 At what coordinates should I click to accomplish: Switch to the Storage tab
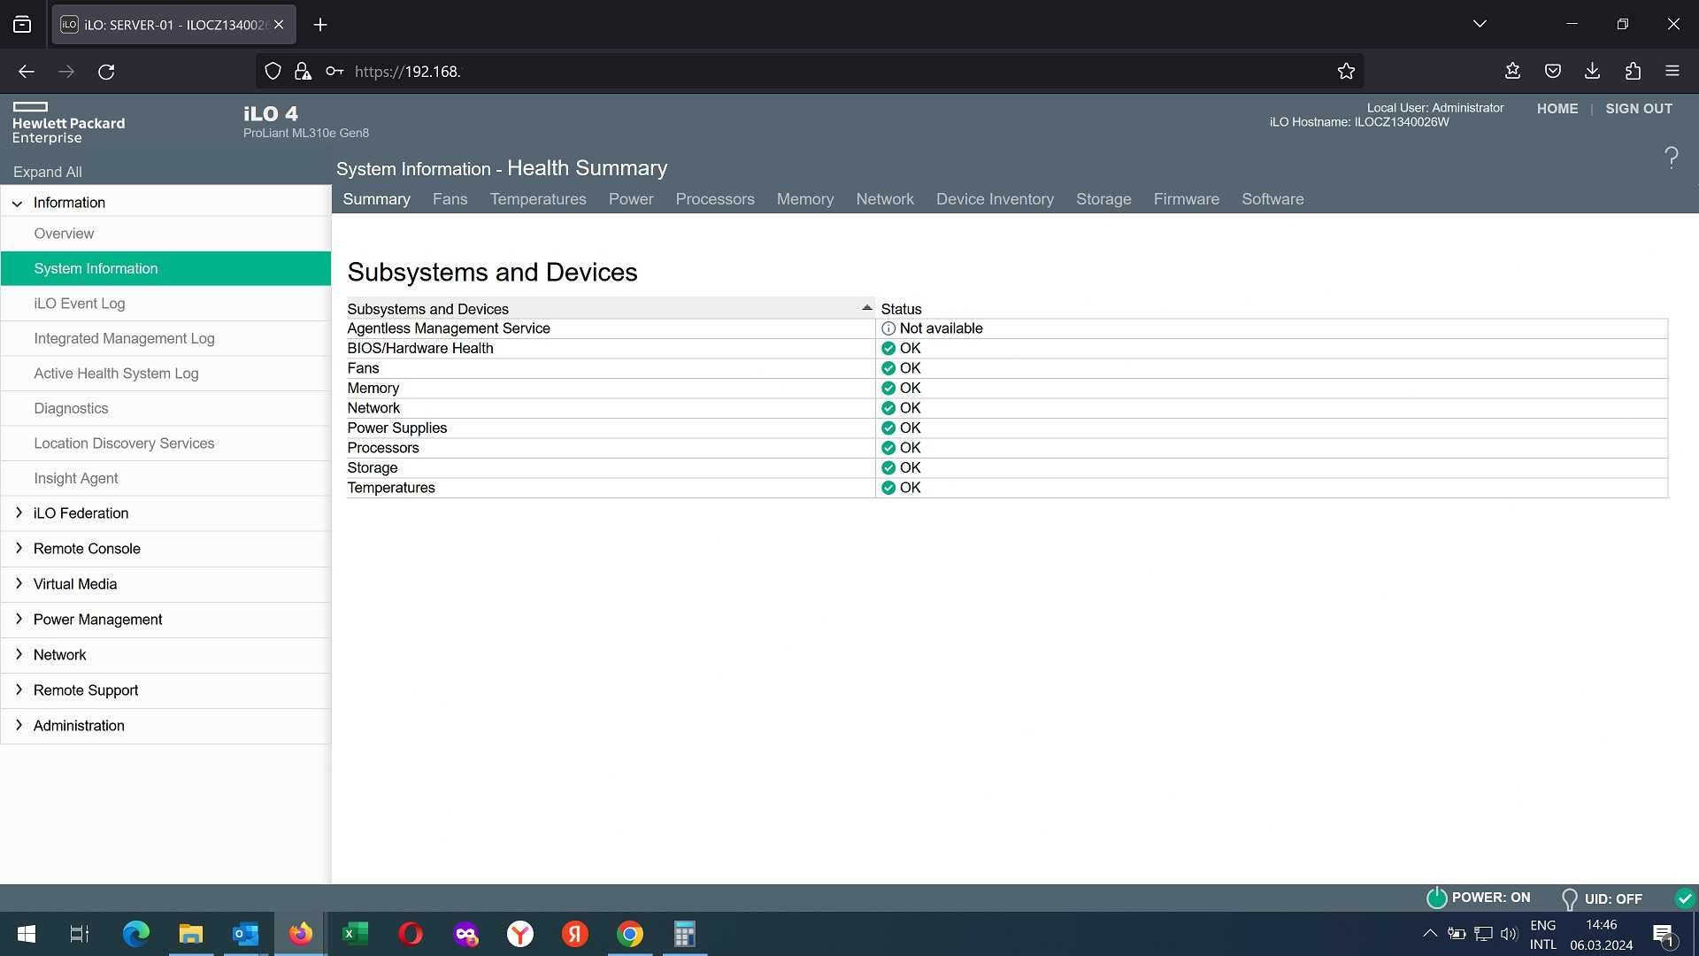click(x=1103, y=199)
